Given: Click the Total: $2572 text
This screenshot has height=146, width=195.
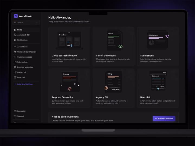Looking at the screenshot, I should pos(116,89).
